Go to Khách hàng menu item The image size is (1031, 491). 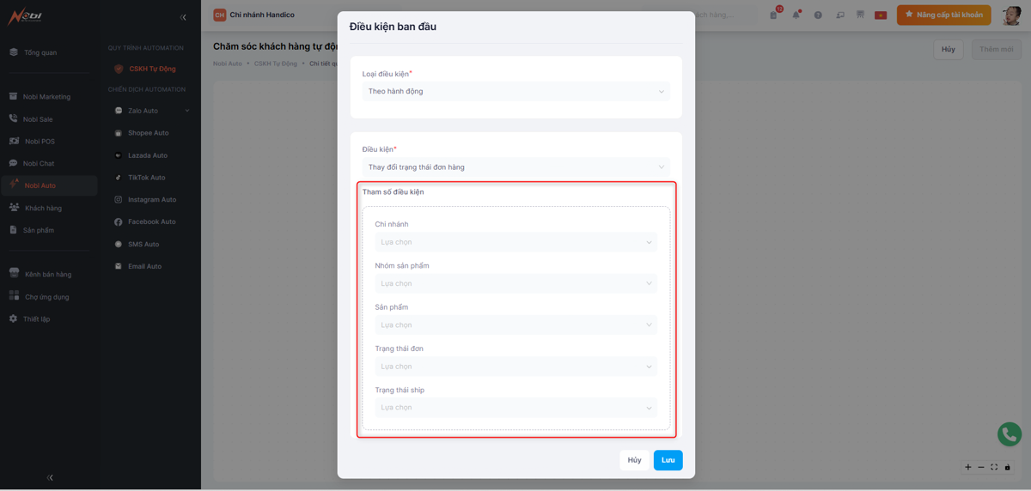pos(43,208)
